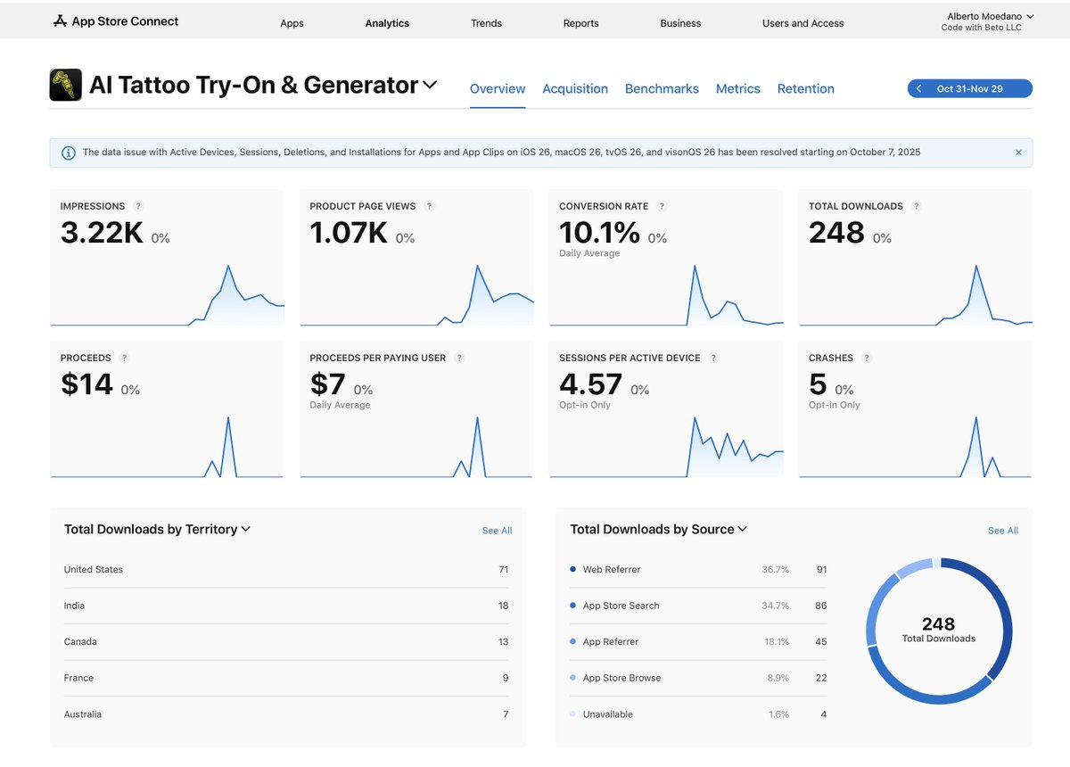Viewport: 1070px width, 767px height.
Task: Select the India territory row
Action: 286,606
